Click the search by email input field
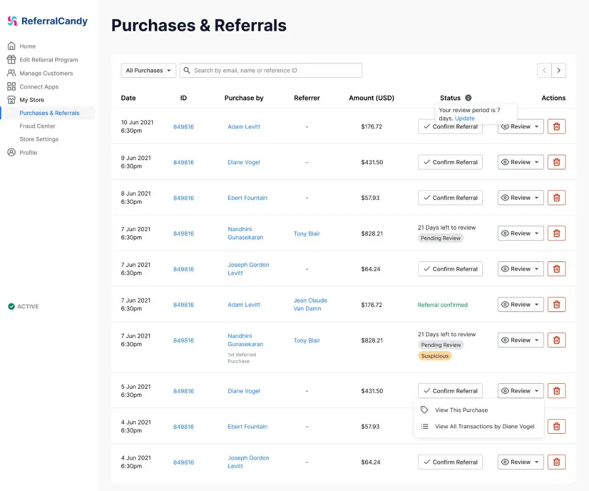This screenshot has height=491, width=589. (x=271, y=70)
